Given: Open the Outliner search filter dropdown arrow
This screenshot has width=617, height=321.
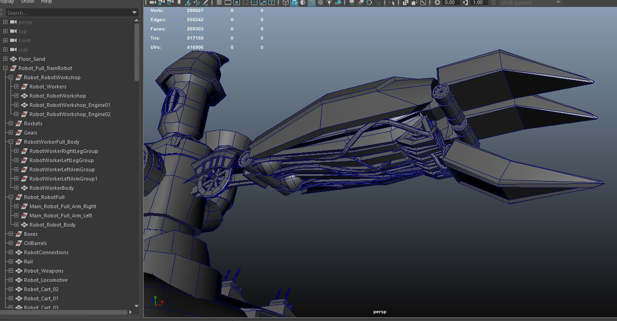Looking at the screenshot, I should (x=134, y=13).
